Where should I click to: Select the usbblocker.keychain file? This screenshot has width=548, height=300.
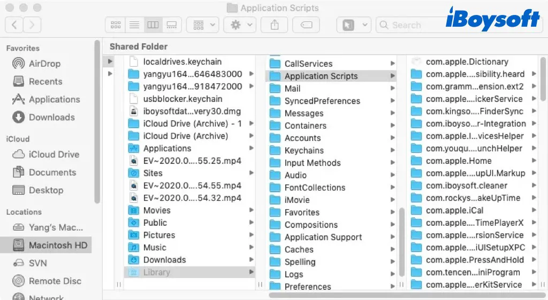(x=182, y=99)
